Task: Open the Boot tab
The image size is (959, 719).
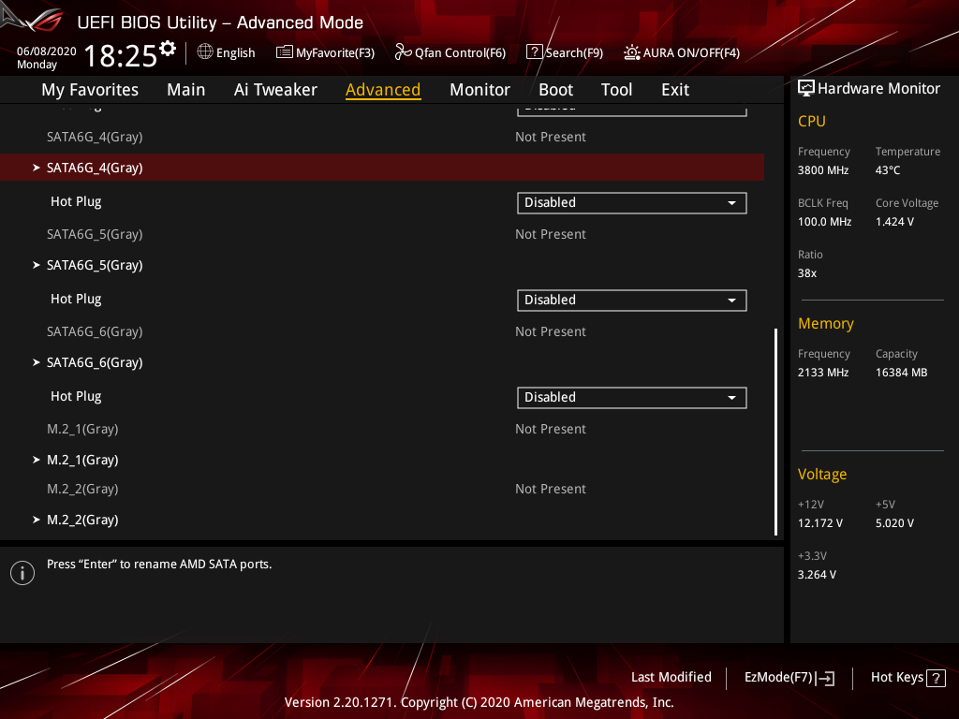Action: (x=555, y=90)
